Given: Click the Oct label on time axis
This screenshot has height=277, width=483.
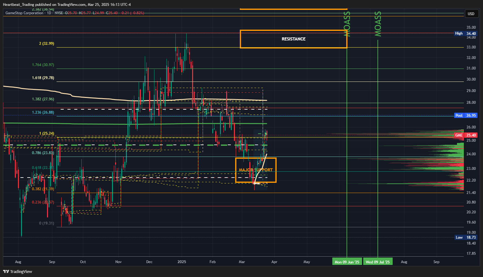Looking at the screenshot, I should [x=83, y=262].
